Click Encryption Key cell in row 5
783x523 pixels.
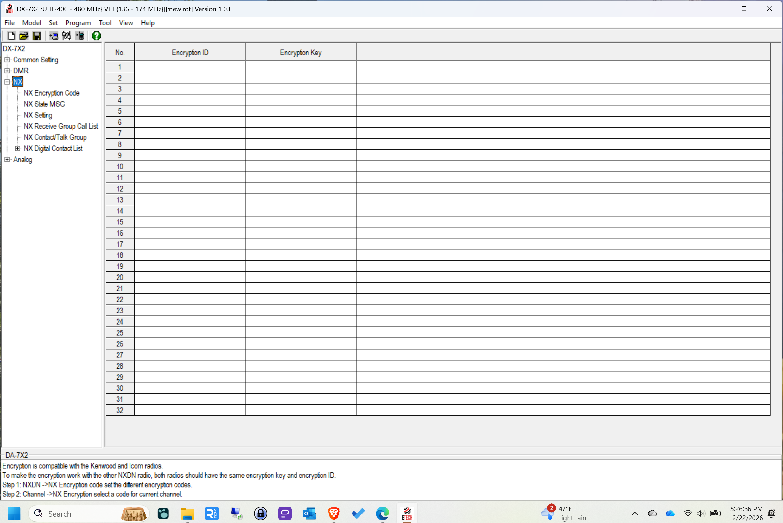pyautogui.click(x=301, y=111)
